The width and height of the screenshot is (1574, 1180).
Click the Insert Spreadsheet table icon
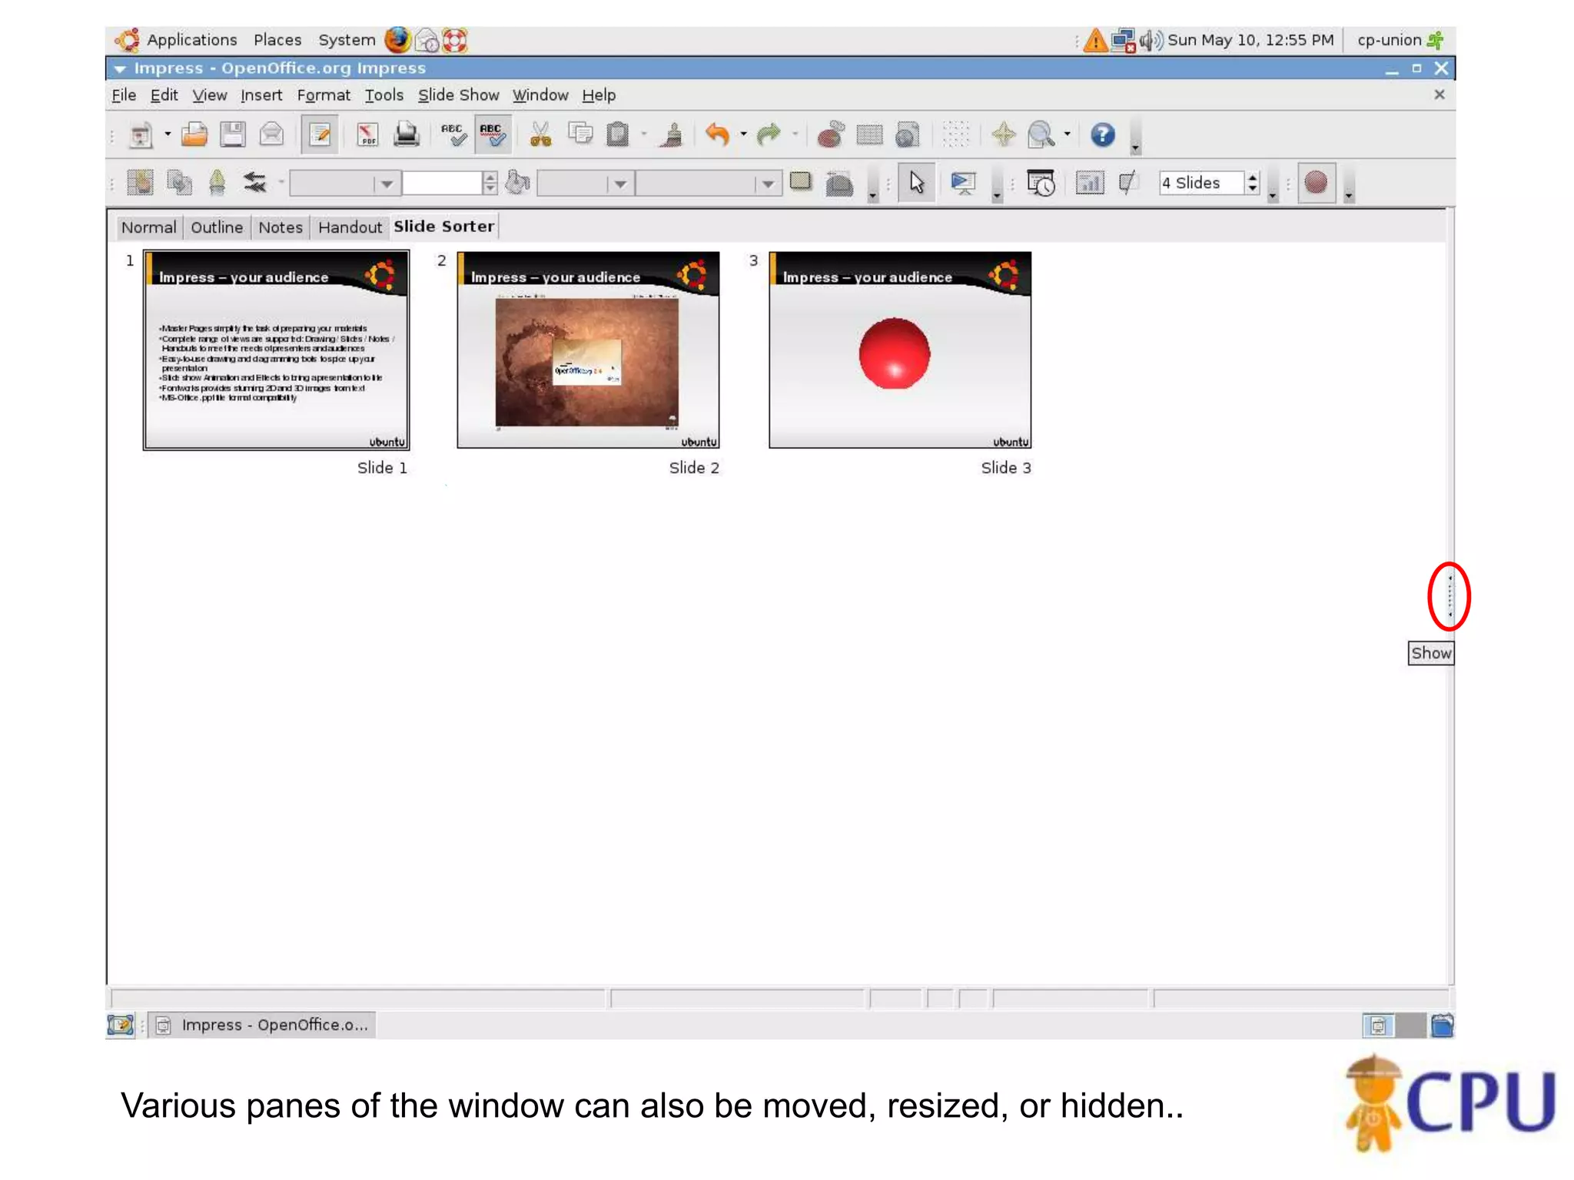pos(869,134)
